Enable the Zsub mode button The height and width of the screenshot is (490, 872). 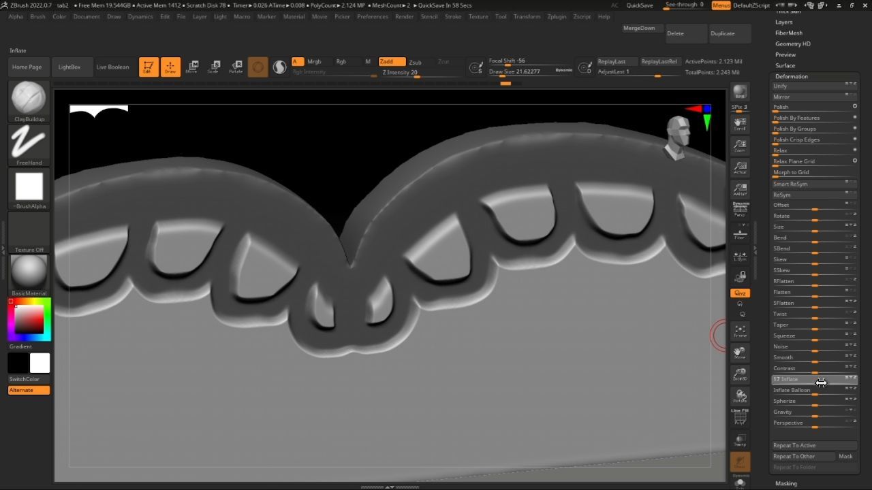click(x=415, y=62)
